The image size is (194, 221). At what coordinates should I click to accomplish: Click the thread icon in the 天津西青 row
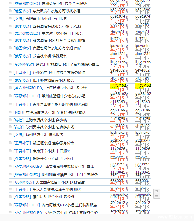10,182
